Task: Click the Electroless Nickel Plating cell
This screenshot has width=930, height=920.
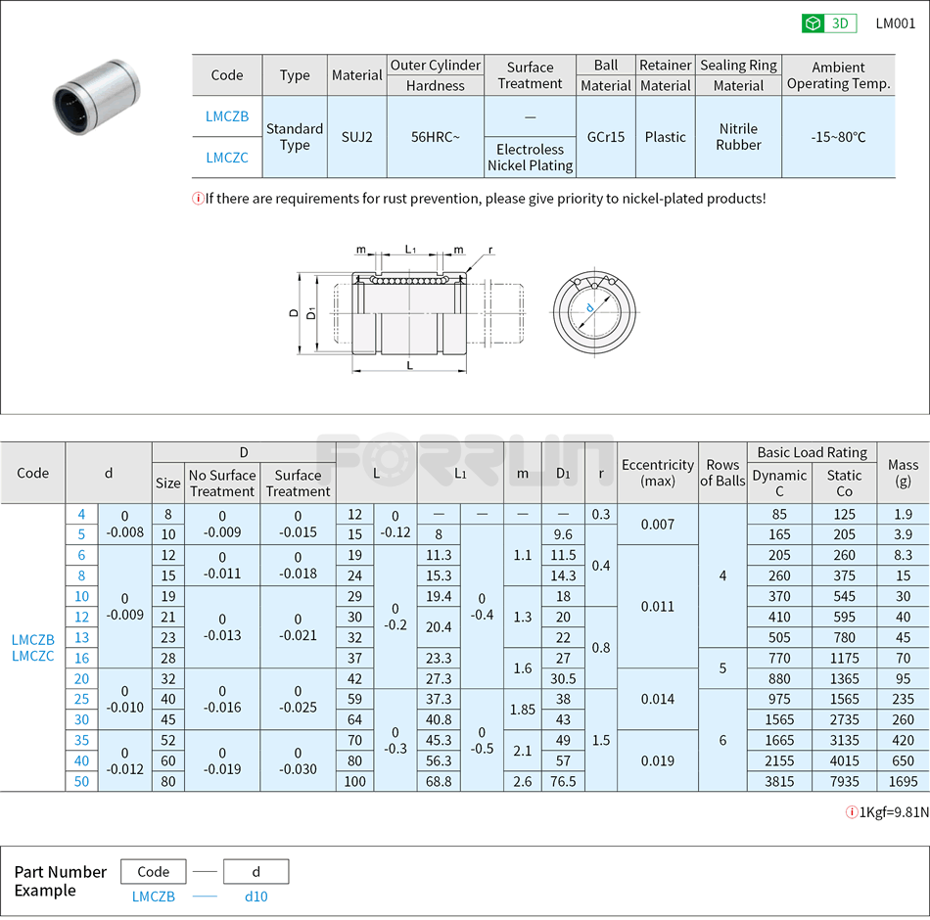Action: point(530,158)
